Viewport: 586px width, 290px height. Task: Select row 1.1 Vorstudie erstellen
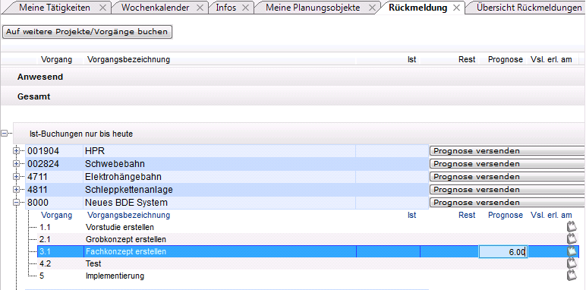click(x=308, y=227)
